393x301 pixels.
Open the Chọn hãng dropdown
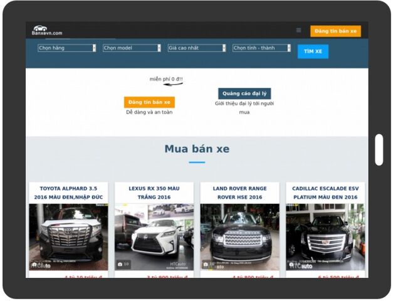pyautogui.click(x=66, y=48)
